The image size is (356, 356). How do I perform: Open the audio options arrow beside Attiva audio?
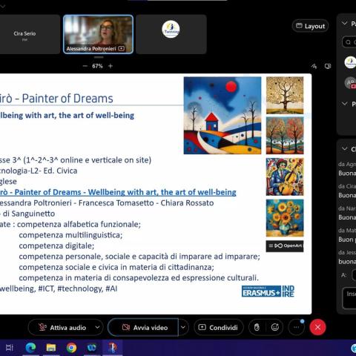(98, 327)
